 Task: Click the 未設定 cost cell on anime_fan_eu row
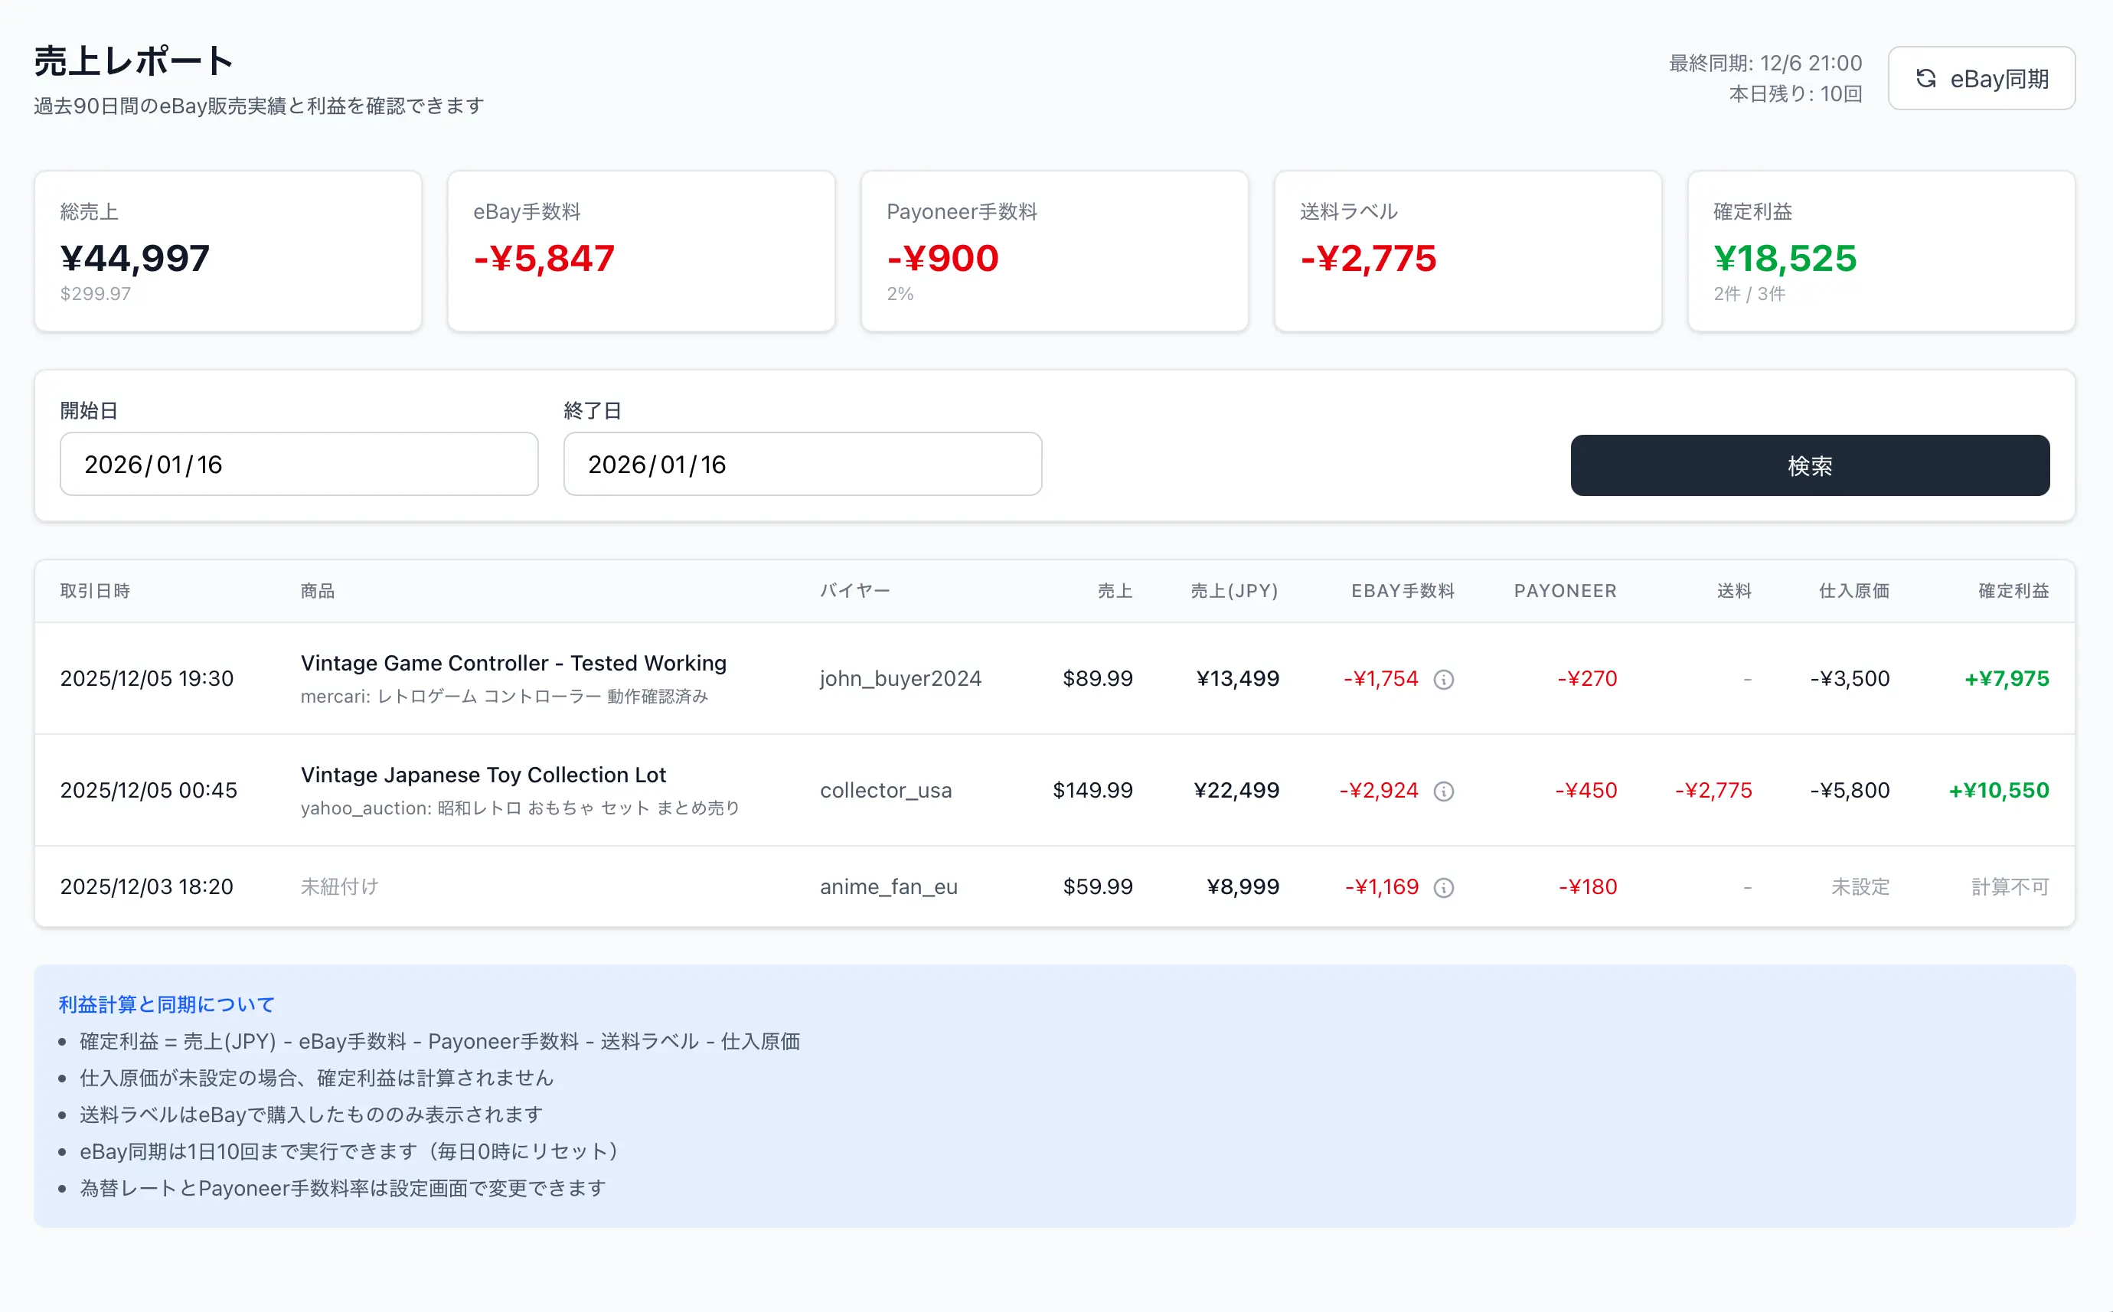1860,887
